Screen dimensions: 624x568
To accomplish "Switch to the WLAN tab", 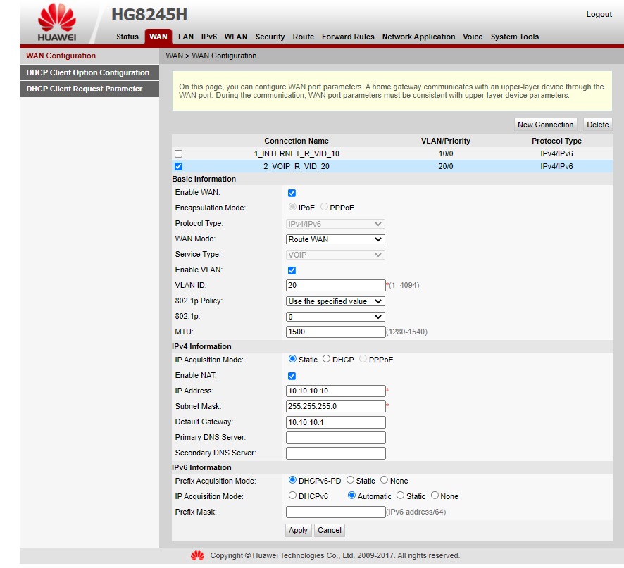I will (x=236, y=37).
